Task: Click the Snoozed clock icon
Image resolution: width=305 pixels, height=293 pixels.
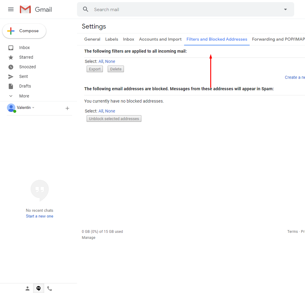Action: (11, 67)
